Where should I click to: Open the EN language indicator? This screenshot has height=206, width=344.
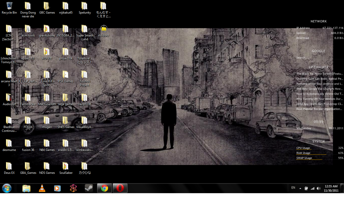293,188
